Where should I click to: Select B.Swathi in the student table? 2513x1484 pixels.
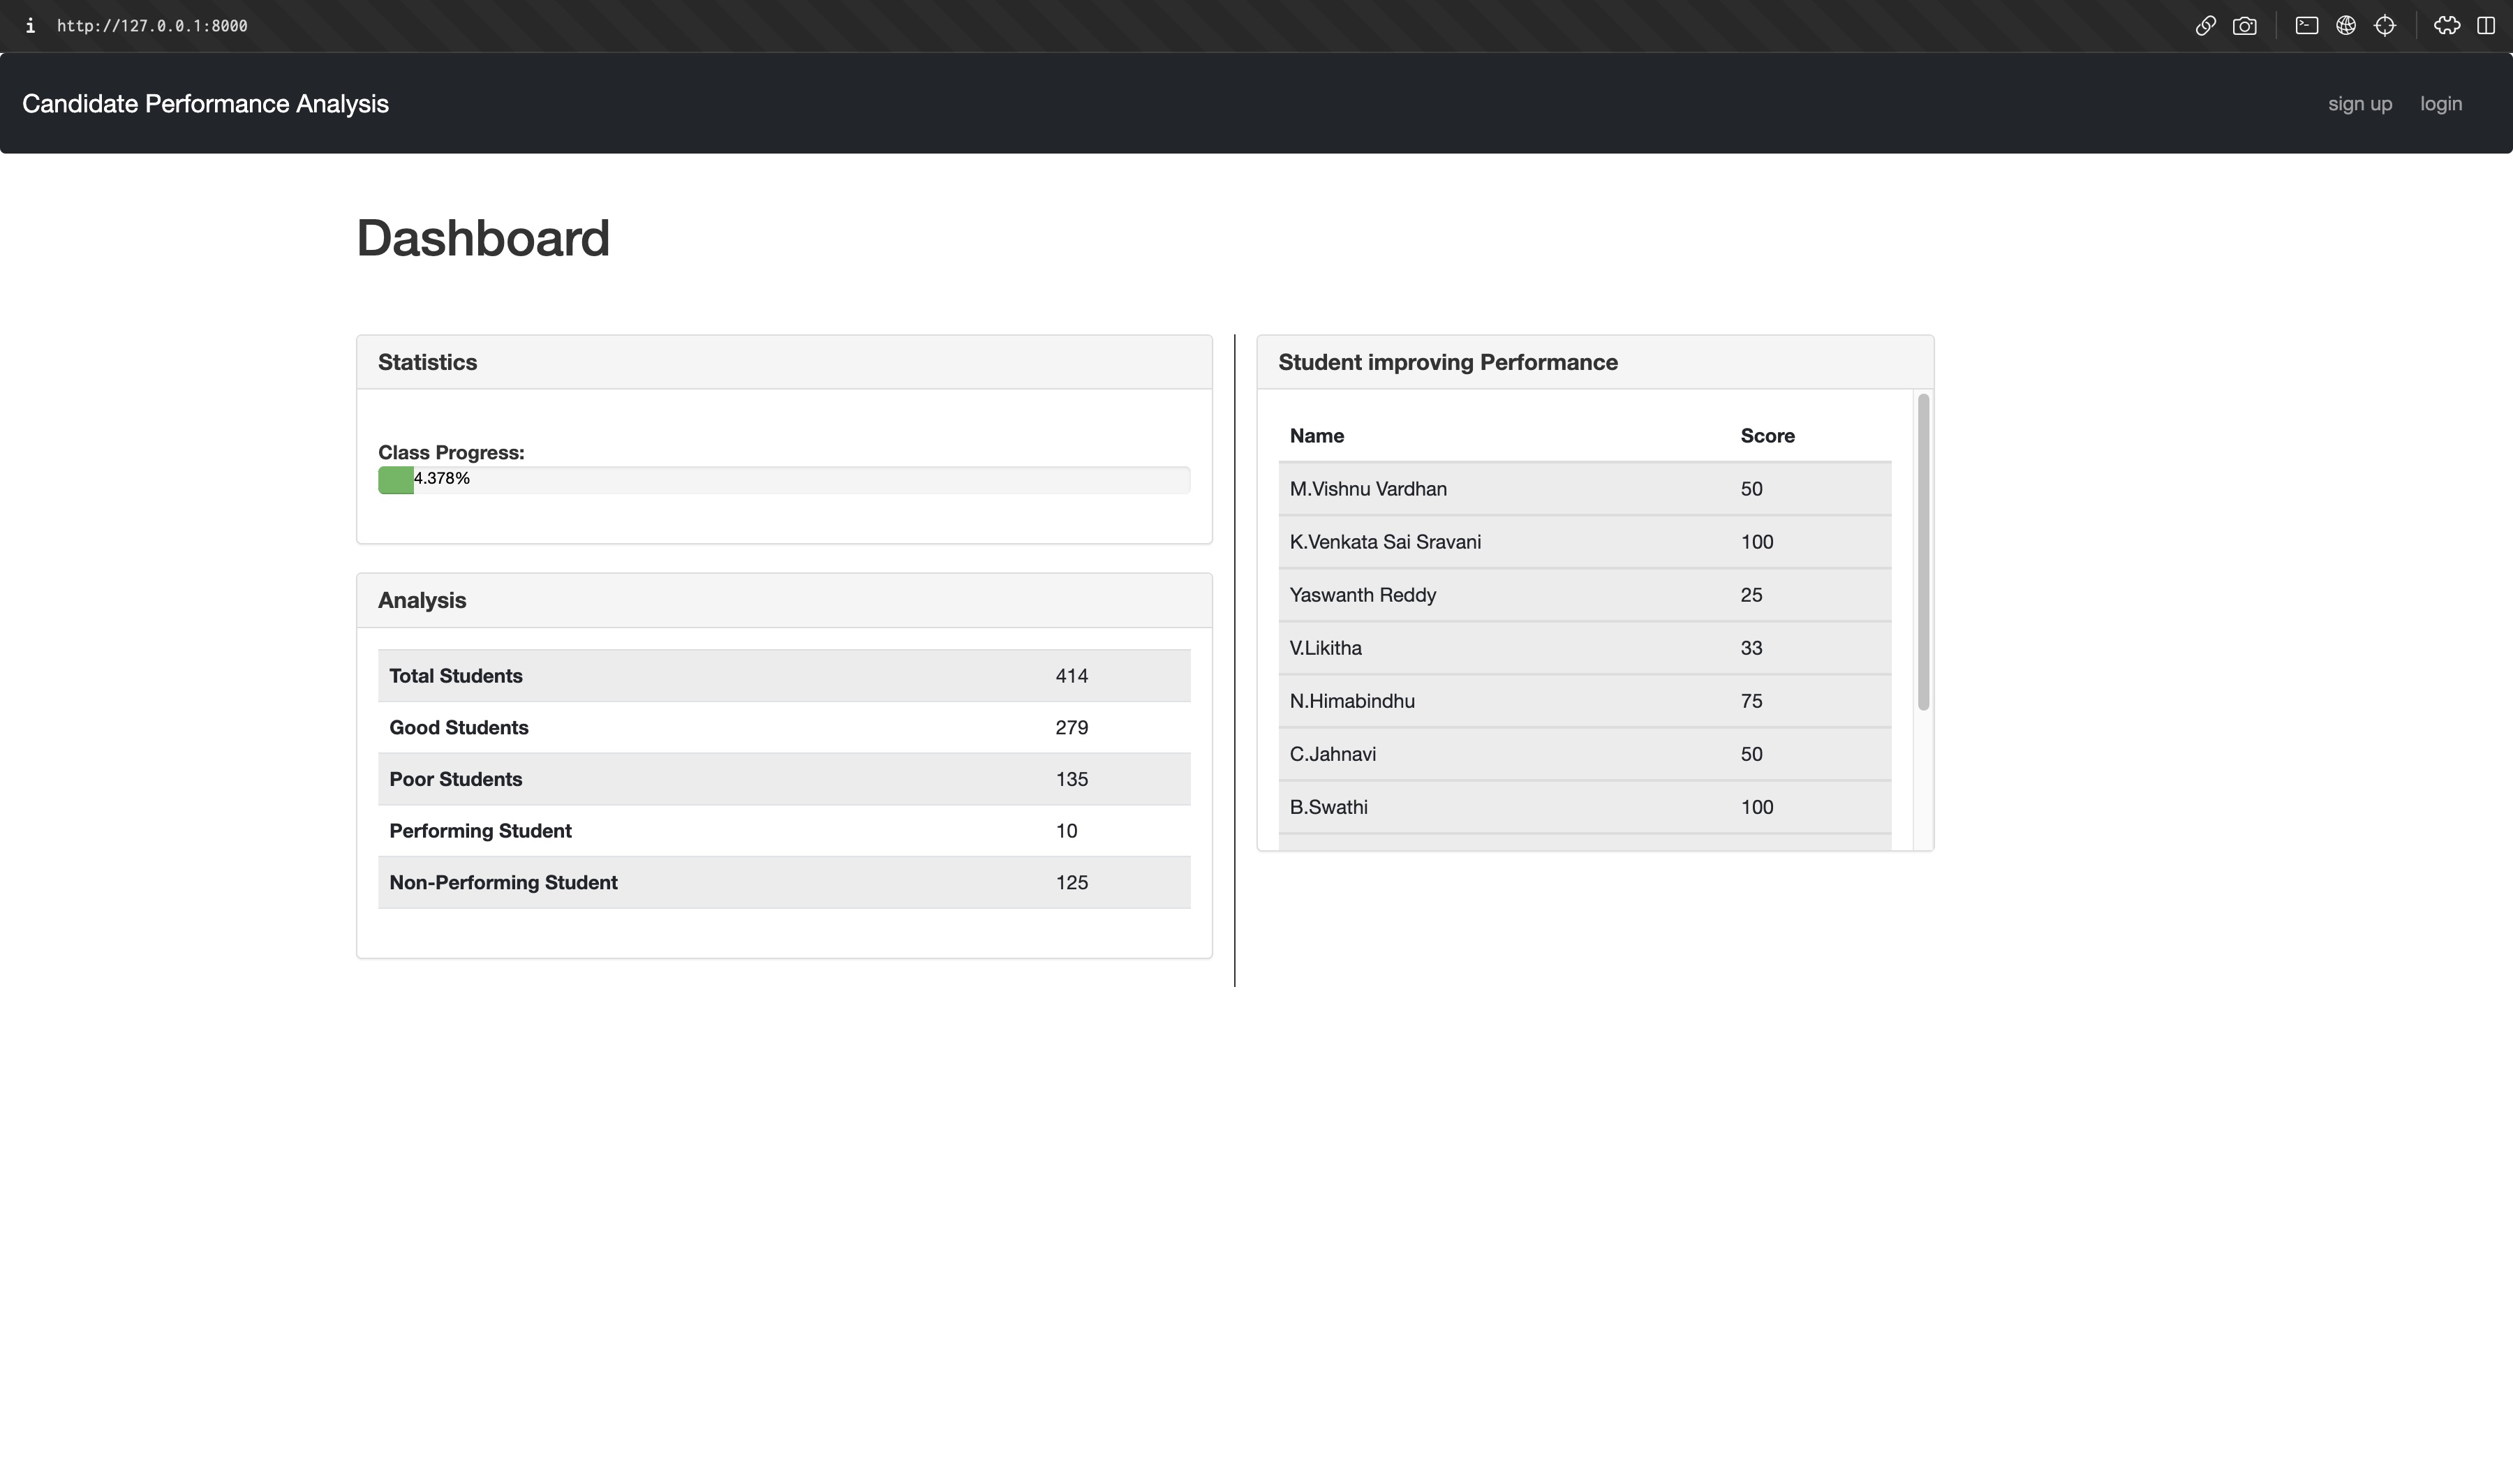1328,807
